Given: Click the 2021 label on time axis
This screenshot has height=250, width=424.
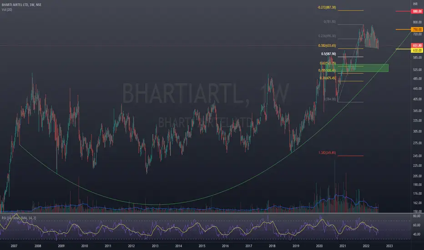Looking at the screenshot, I should tap(343, 246).
